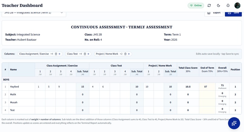
Task: Click Hayford's Total Class Score 10.5
Action: pos(188,86)
